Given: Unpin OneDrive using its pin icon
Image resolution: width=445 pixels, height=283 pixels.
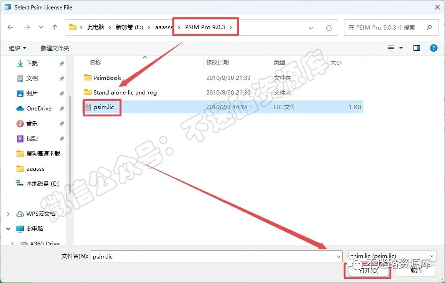Looking at the screenshot, I should [62, 109].
